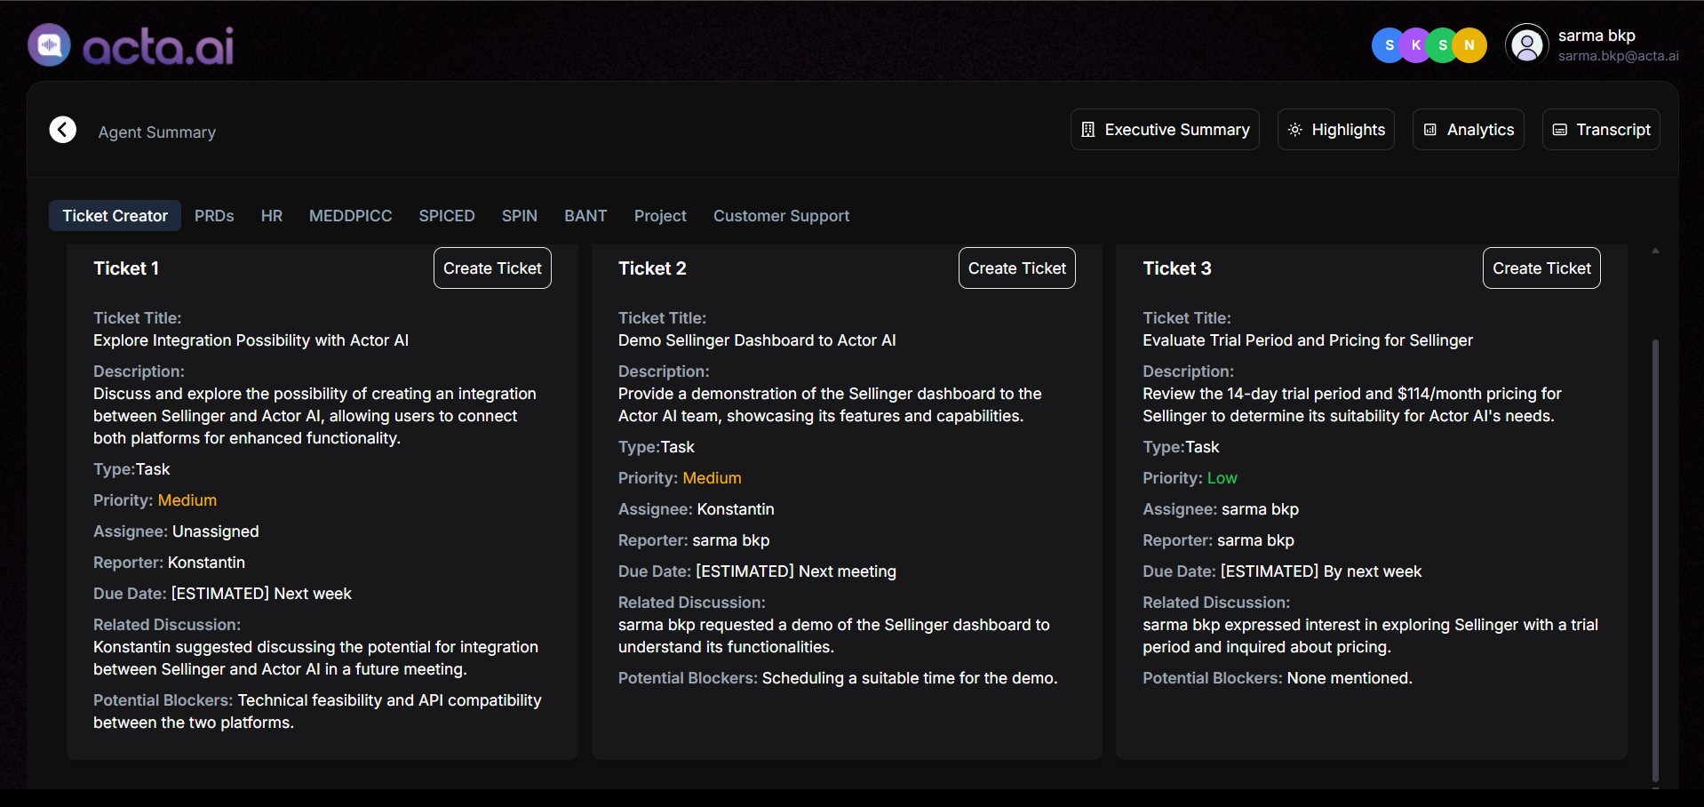
Task: Open the Analytics view
Action: click(1469, 130)
